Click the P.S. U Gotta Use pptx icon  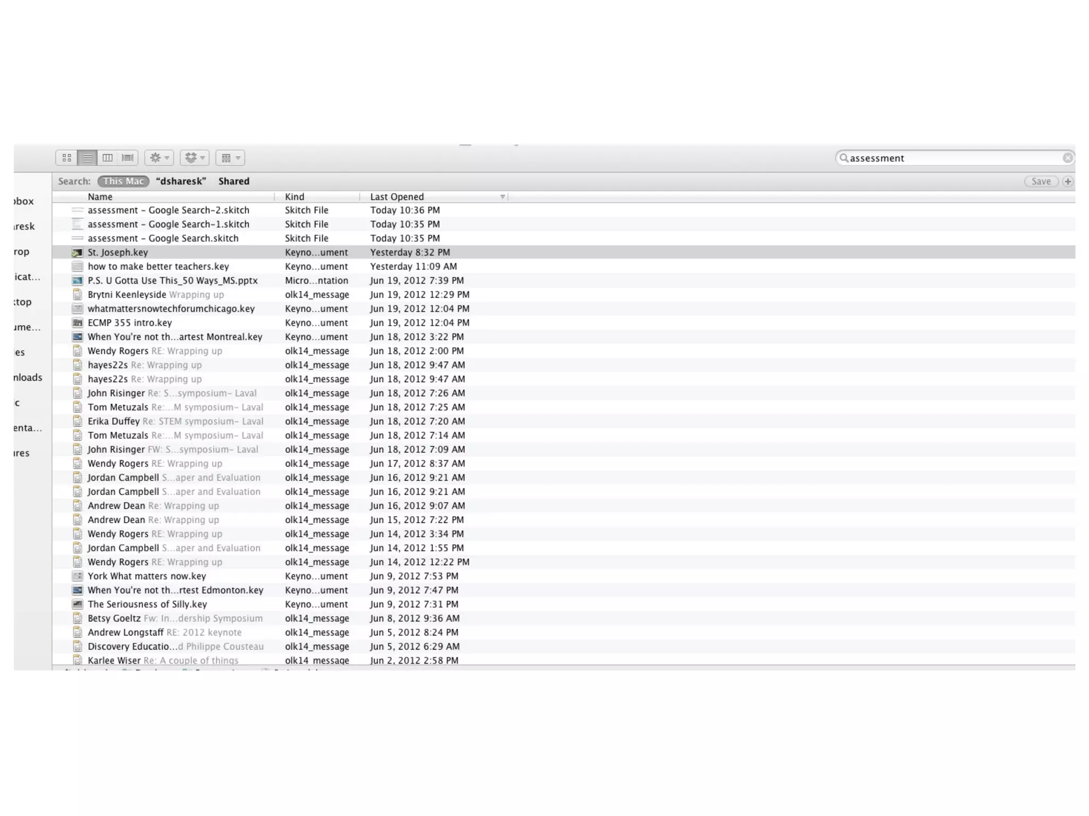click(78, 280)
